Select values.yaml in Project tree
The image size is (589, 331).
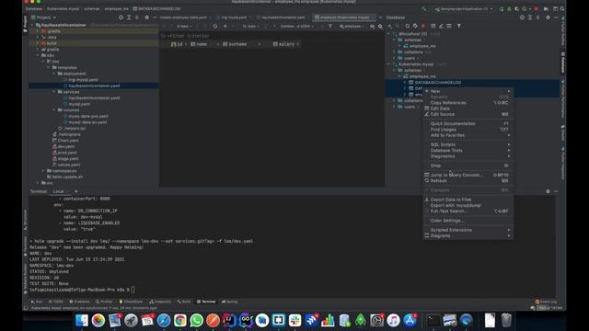tap(69, 165)
